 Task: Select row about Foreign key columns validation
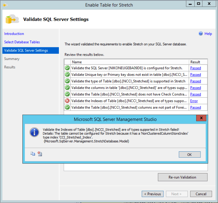[x=136, y=107]
